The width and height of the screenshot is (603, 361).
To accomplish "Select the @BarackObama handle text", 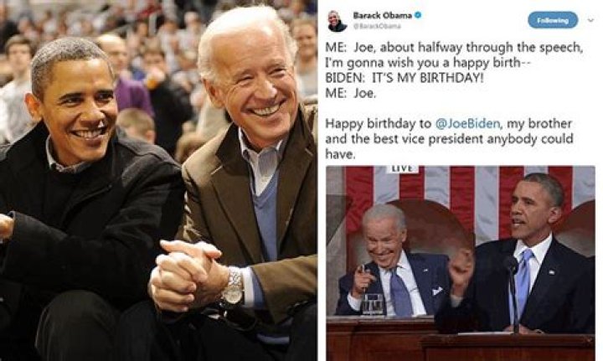I will pos(377,26).
